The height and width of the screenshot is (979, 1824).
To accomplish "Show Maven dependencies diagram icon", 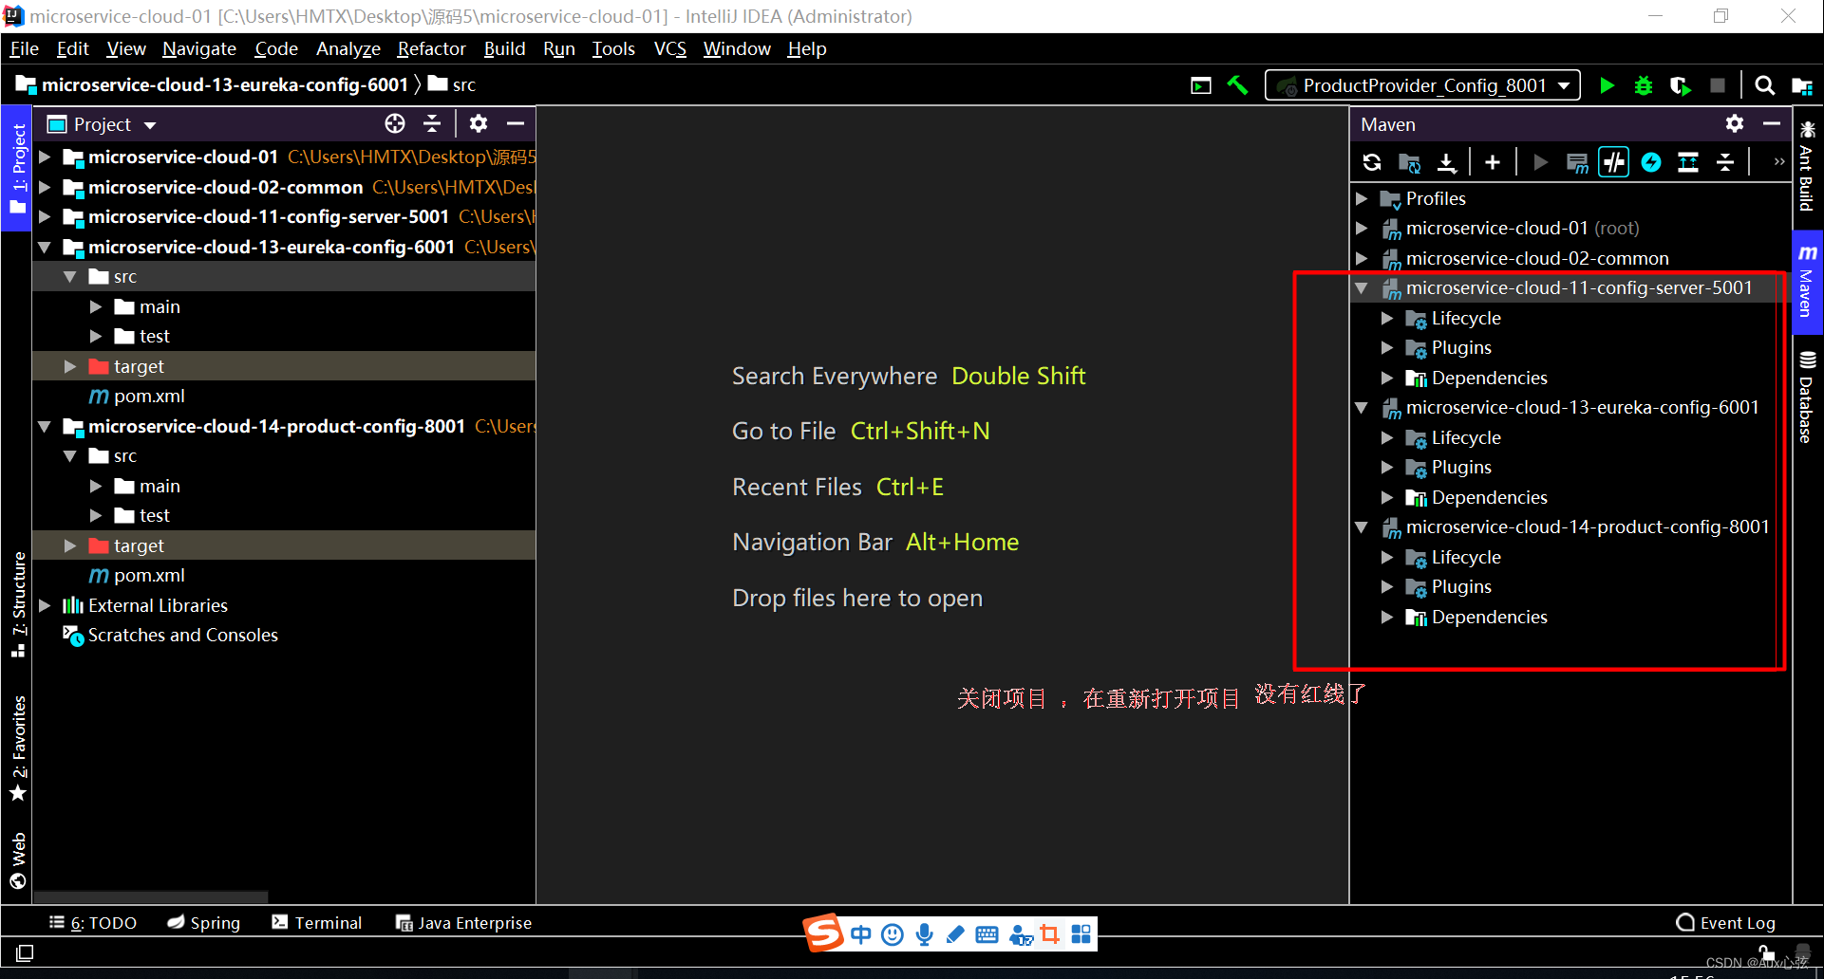I will [x=1688, y=162].
